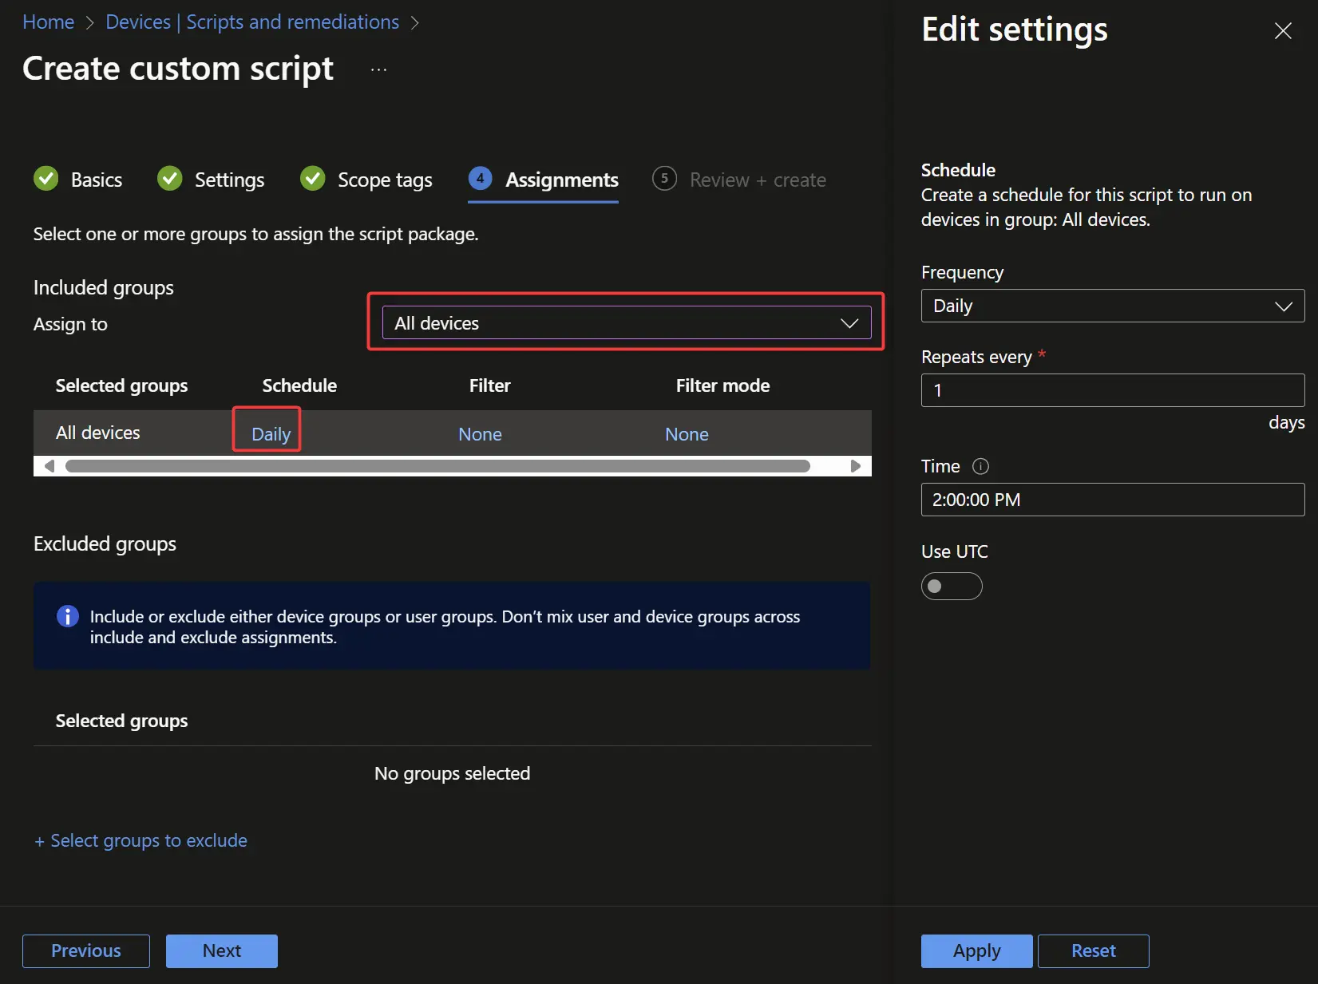Click the horizontal scrollbar under the groups table
This screenshot has height=984, width=1318.
[x=437, y=466]
